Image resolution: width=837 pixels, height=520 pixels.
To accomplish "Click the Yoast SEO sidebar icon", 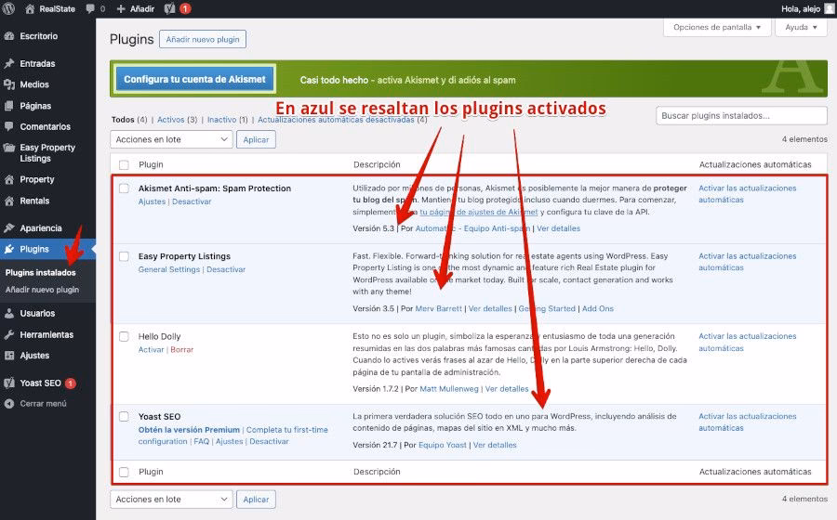I will [9, 383].
